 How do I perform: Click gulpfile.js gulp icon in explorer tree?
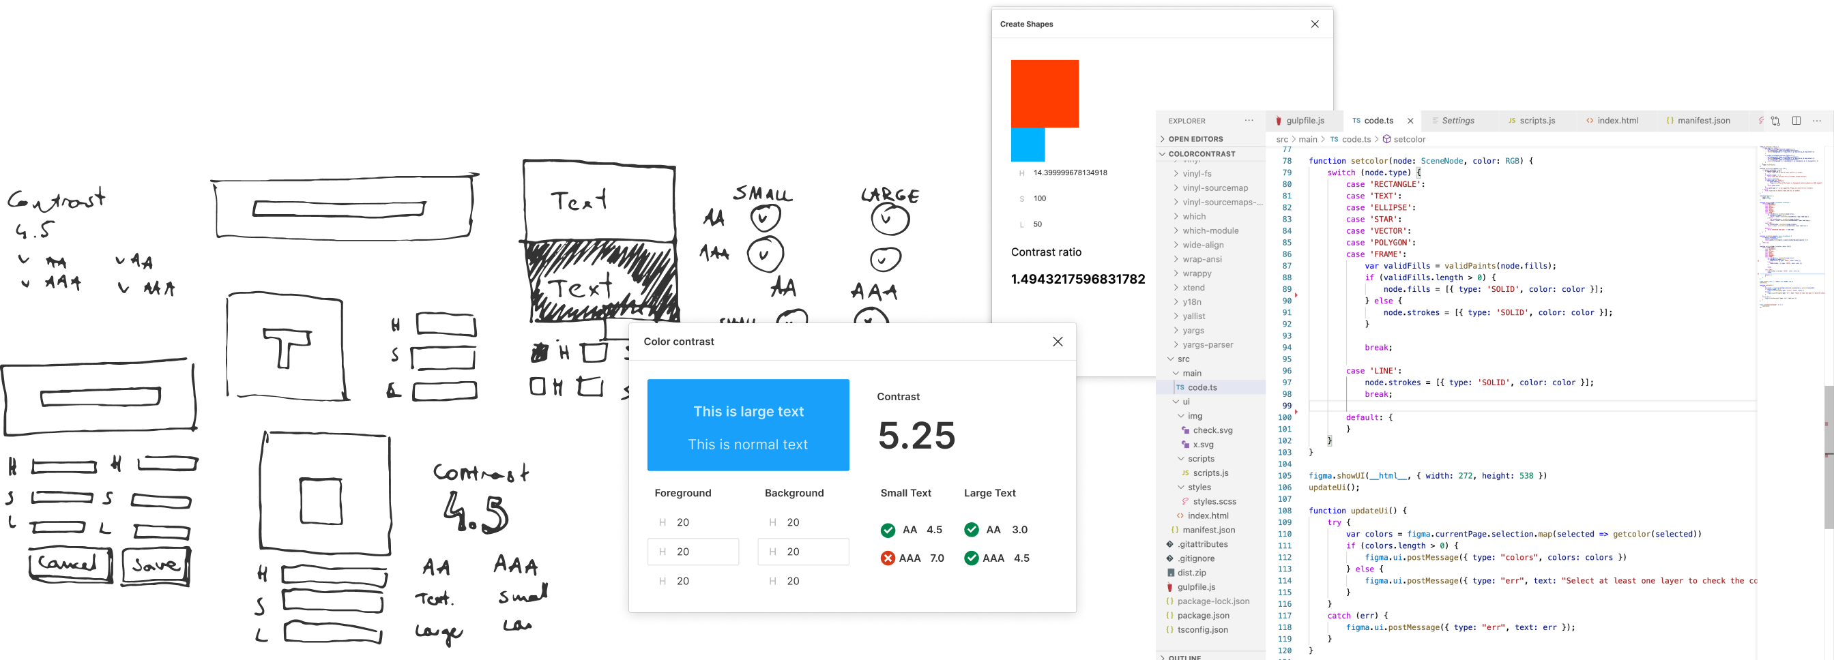tap(1169, 587)
